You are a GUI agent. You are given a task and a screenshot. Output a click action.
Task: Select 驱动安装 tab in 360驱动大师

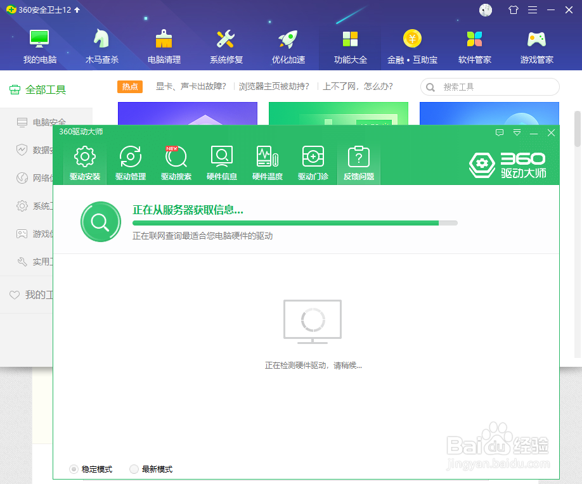tap(85, 163)
